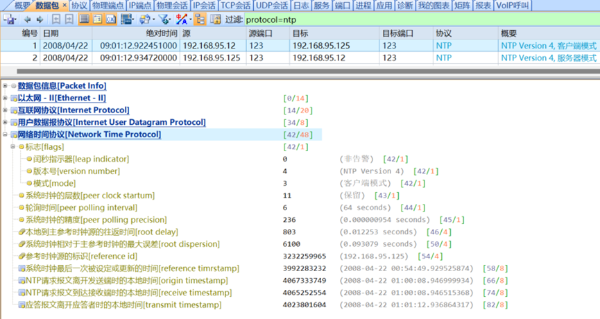Toggle the packet decode view icon
Screen dimensions: 600x319
click(98, 19)
